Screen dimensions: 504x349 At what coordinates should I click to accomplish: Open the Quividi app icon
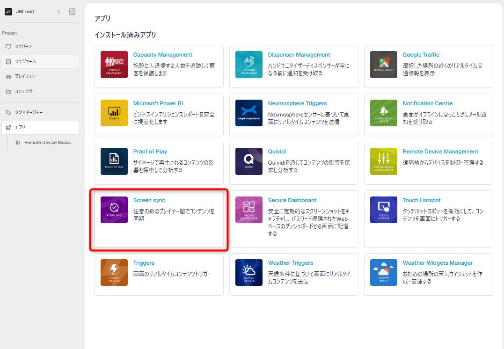click(x=249, y=161)
